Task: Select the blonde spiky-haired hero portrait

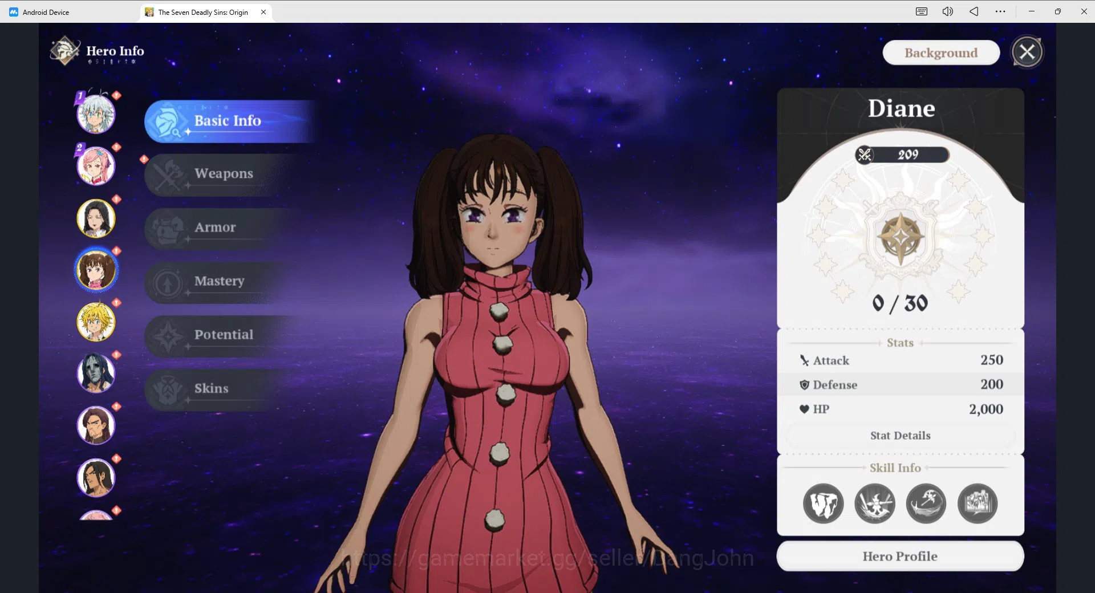Action: pyautogui.click(x=96, y=322)
